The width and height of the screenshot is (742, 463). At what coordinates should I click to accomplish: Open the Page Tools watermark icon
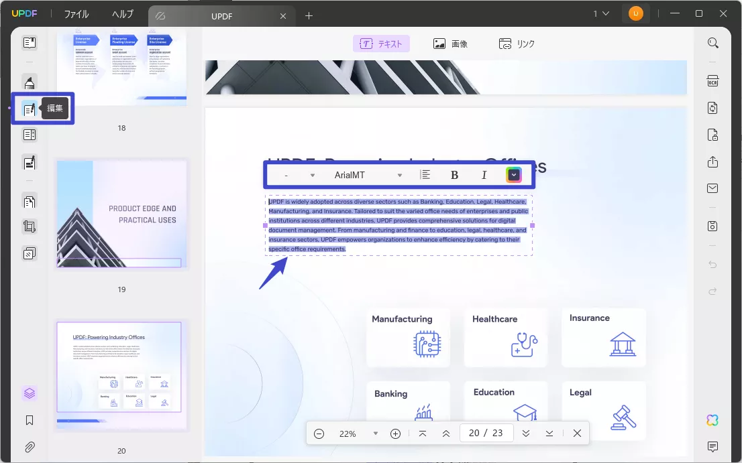tap(30, 254)
